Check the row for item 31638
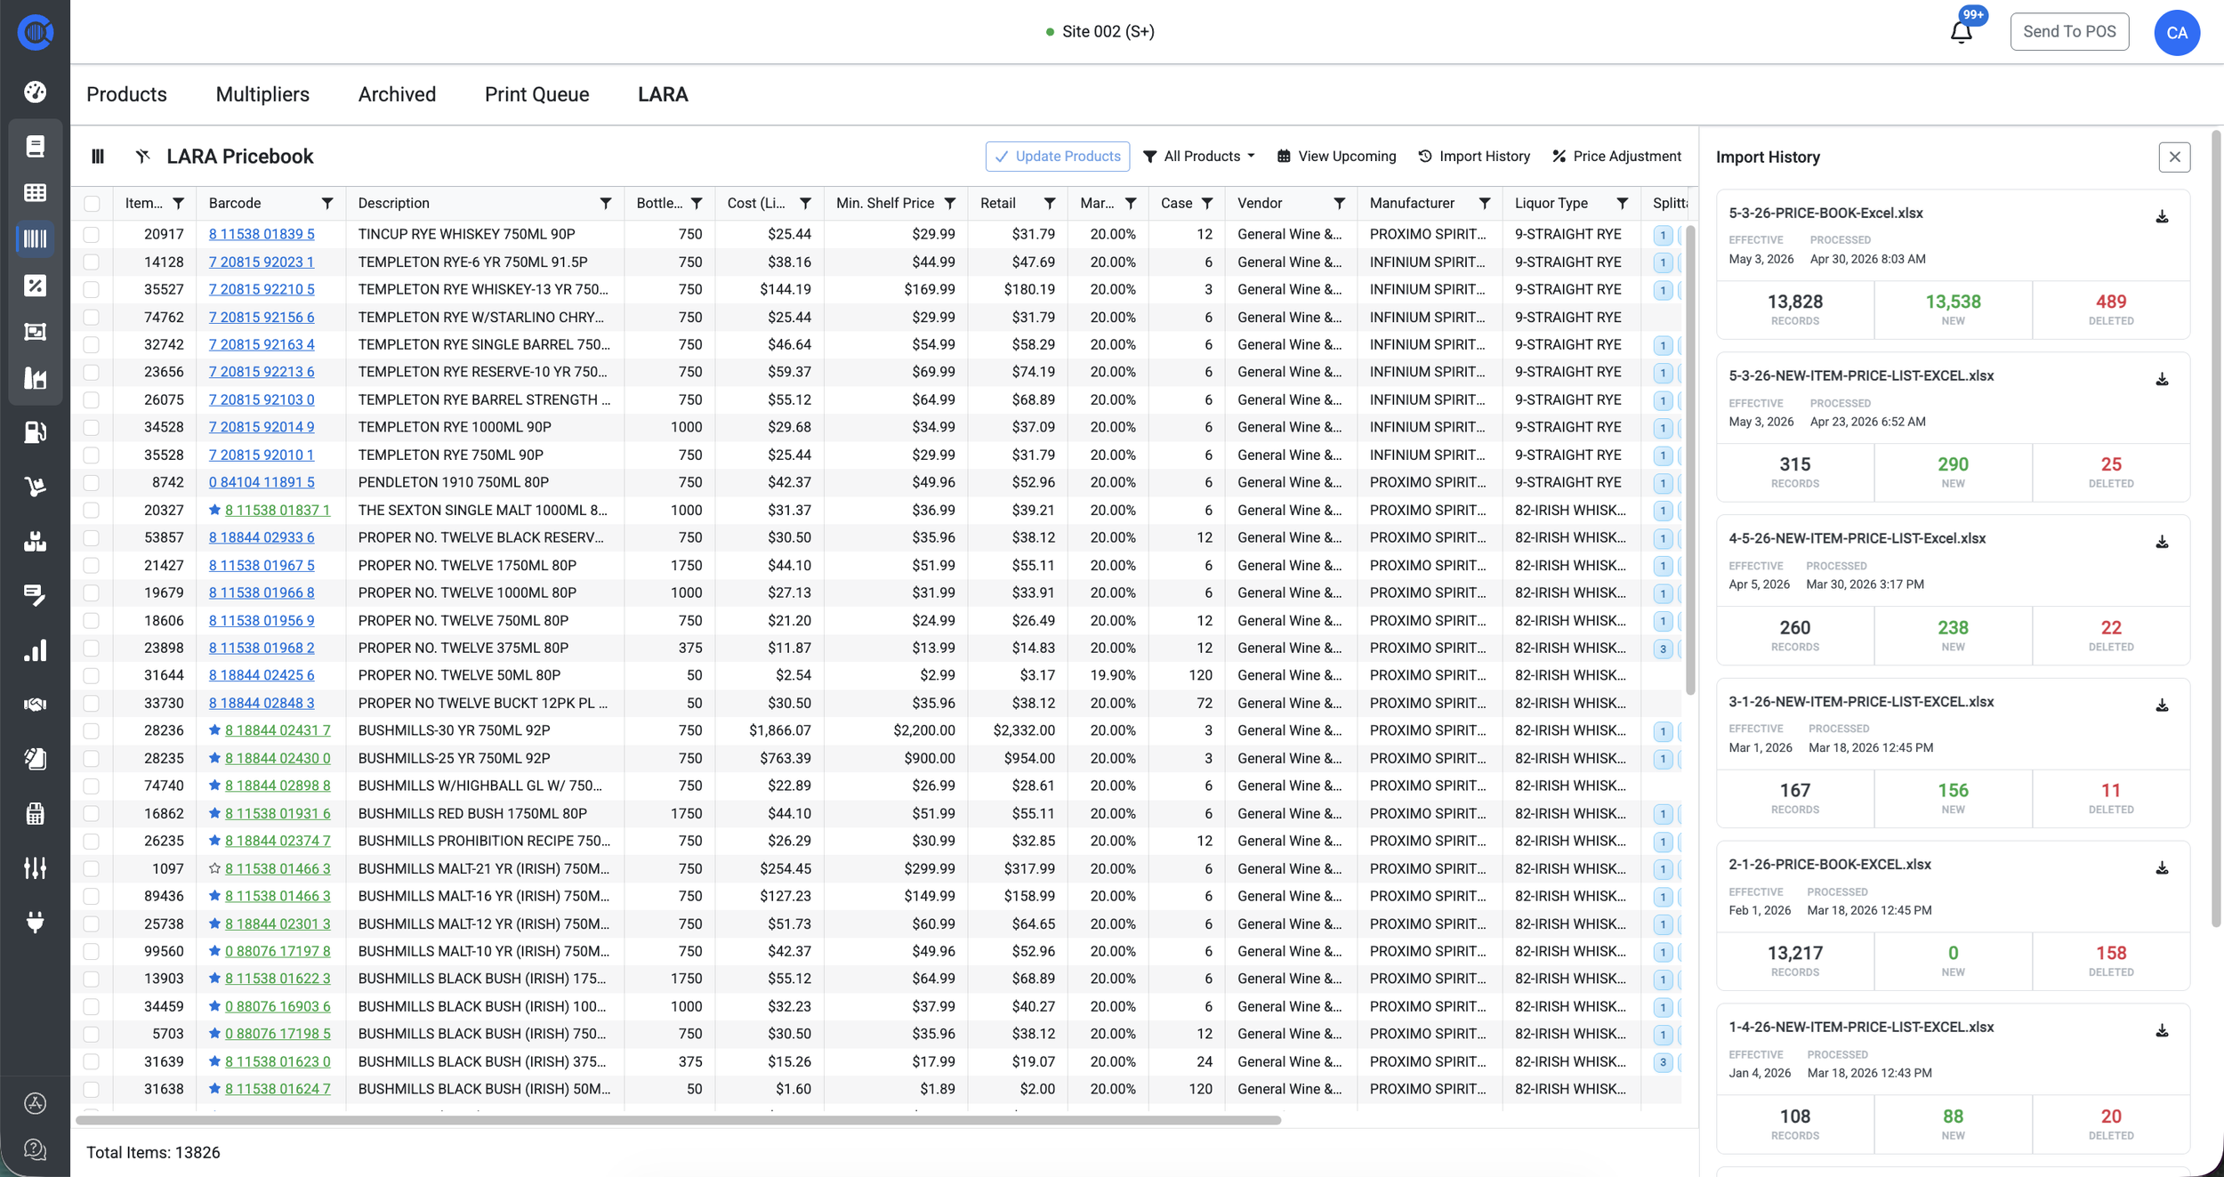2224x1177 pixels. (x=92, y=1089)
